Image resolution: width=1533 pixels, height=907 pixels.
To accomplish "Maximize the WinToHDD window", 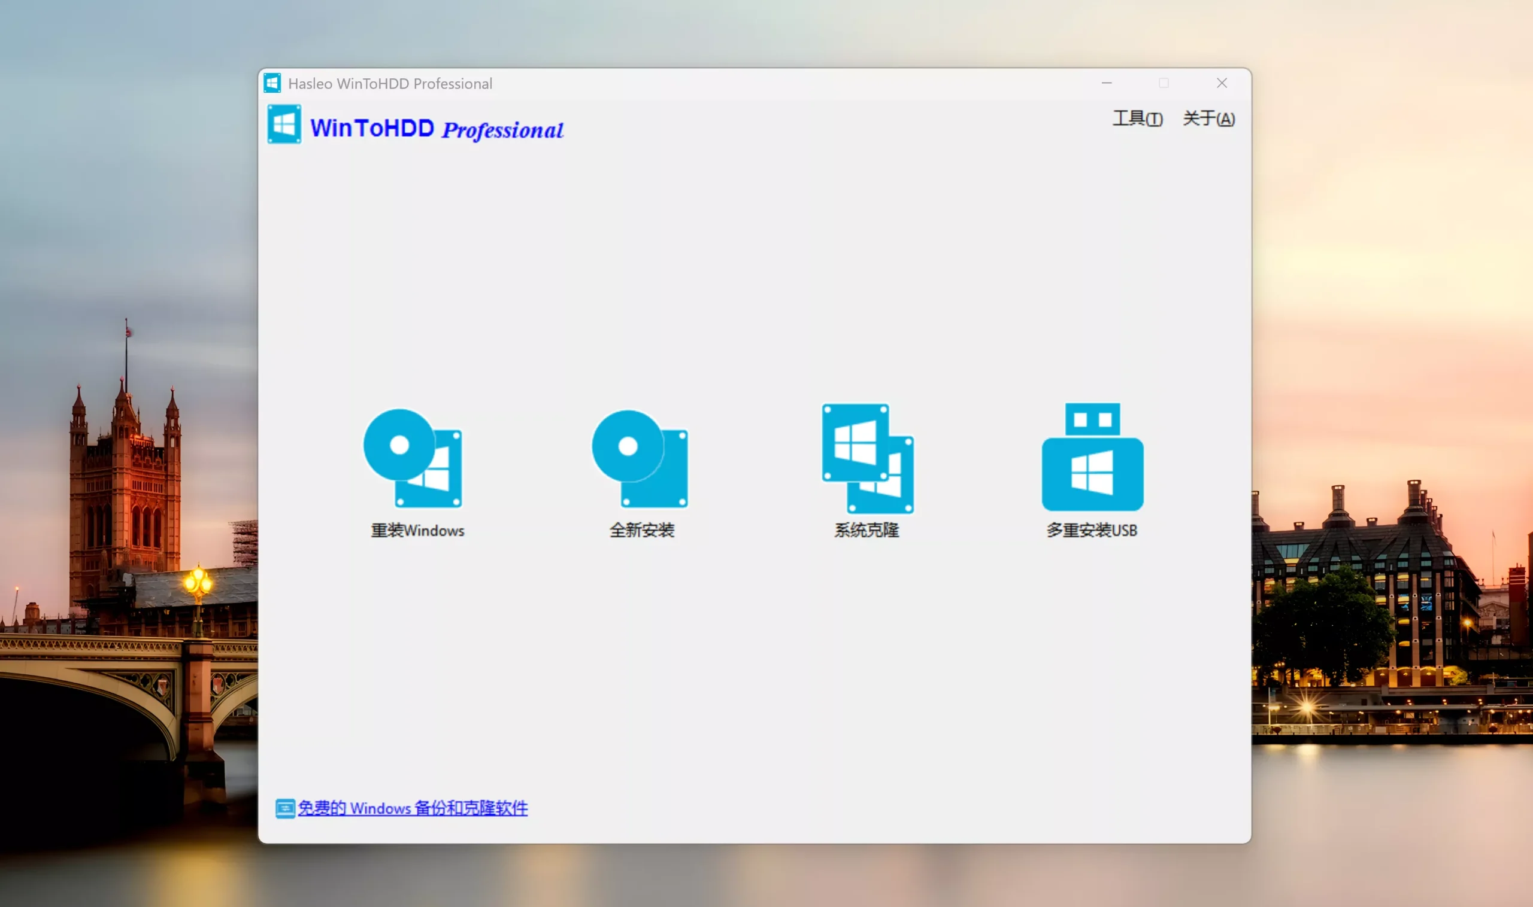I will point(1164,83).
